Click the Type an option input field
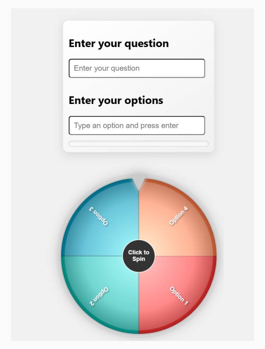 pos(137,126)
